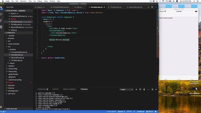Click the Ln 14, Col 31 cursor position indicator
Viewport: 201px width, 113px height.
[111, 112]
